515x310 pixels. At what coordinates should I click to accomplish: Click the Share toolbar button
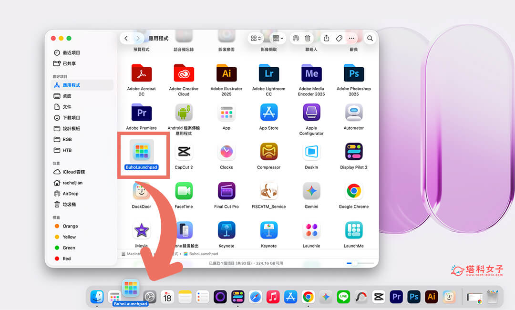coord(327,39)
